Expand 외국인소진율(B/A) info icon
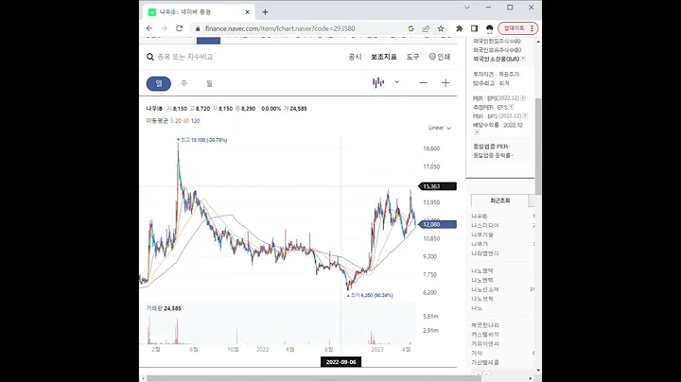 [523, 59]
